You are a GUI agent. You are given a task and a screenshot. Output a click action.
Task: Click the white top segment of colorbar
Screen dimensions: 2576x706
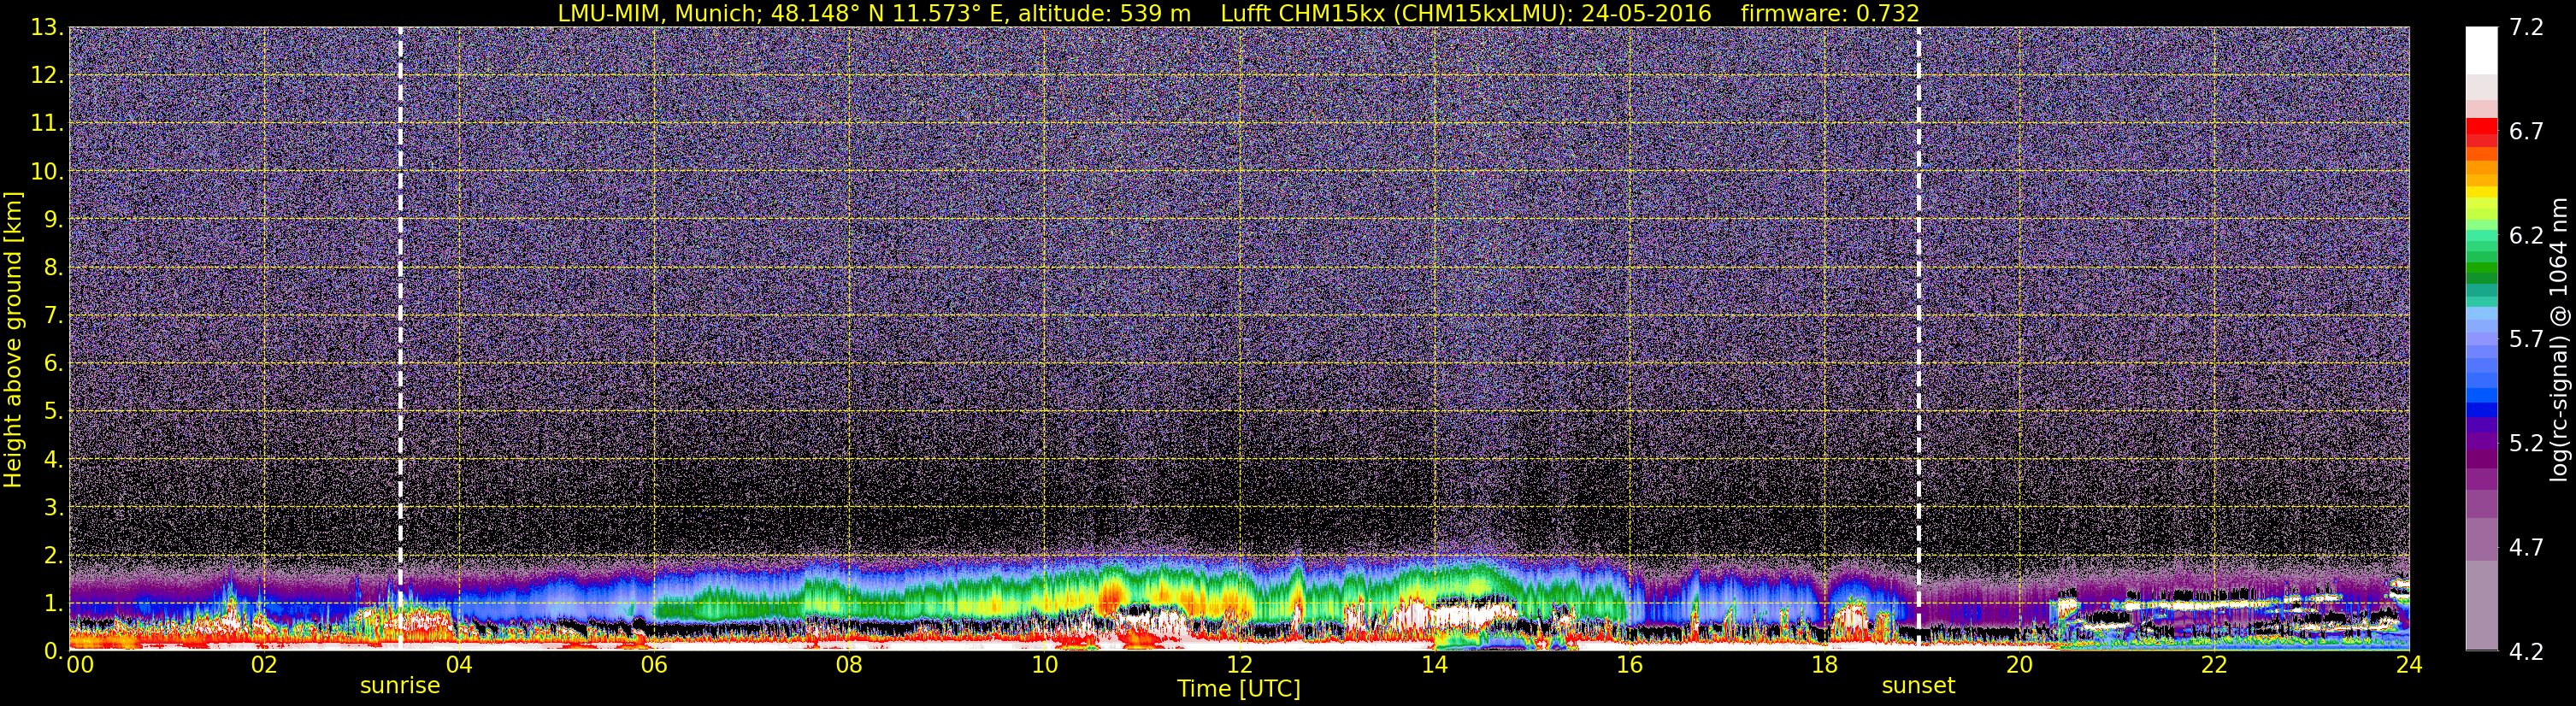[x=2481, y=50]
